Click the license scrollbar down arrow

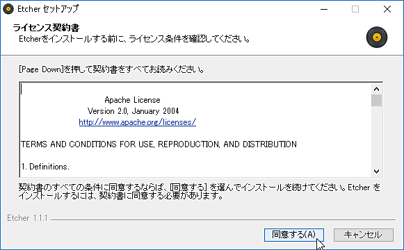pos(376,172)
